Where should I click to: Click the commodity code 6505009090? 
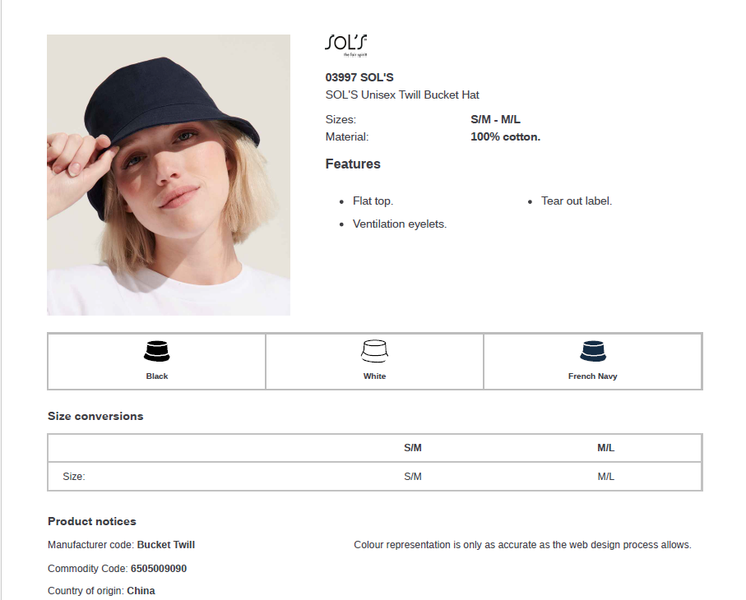(159, 568)
